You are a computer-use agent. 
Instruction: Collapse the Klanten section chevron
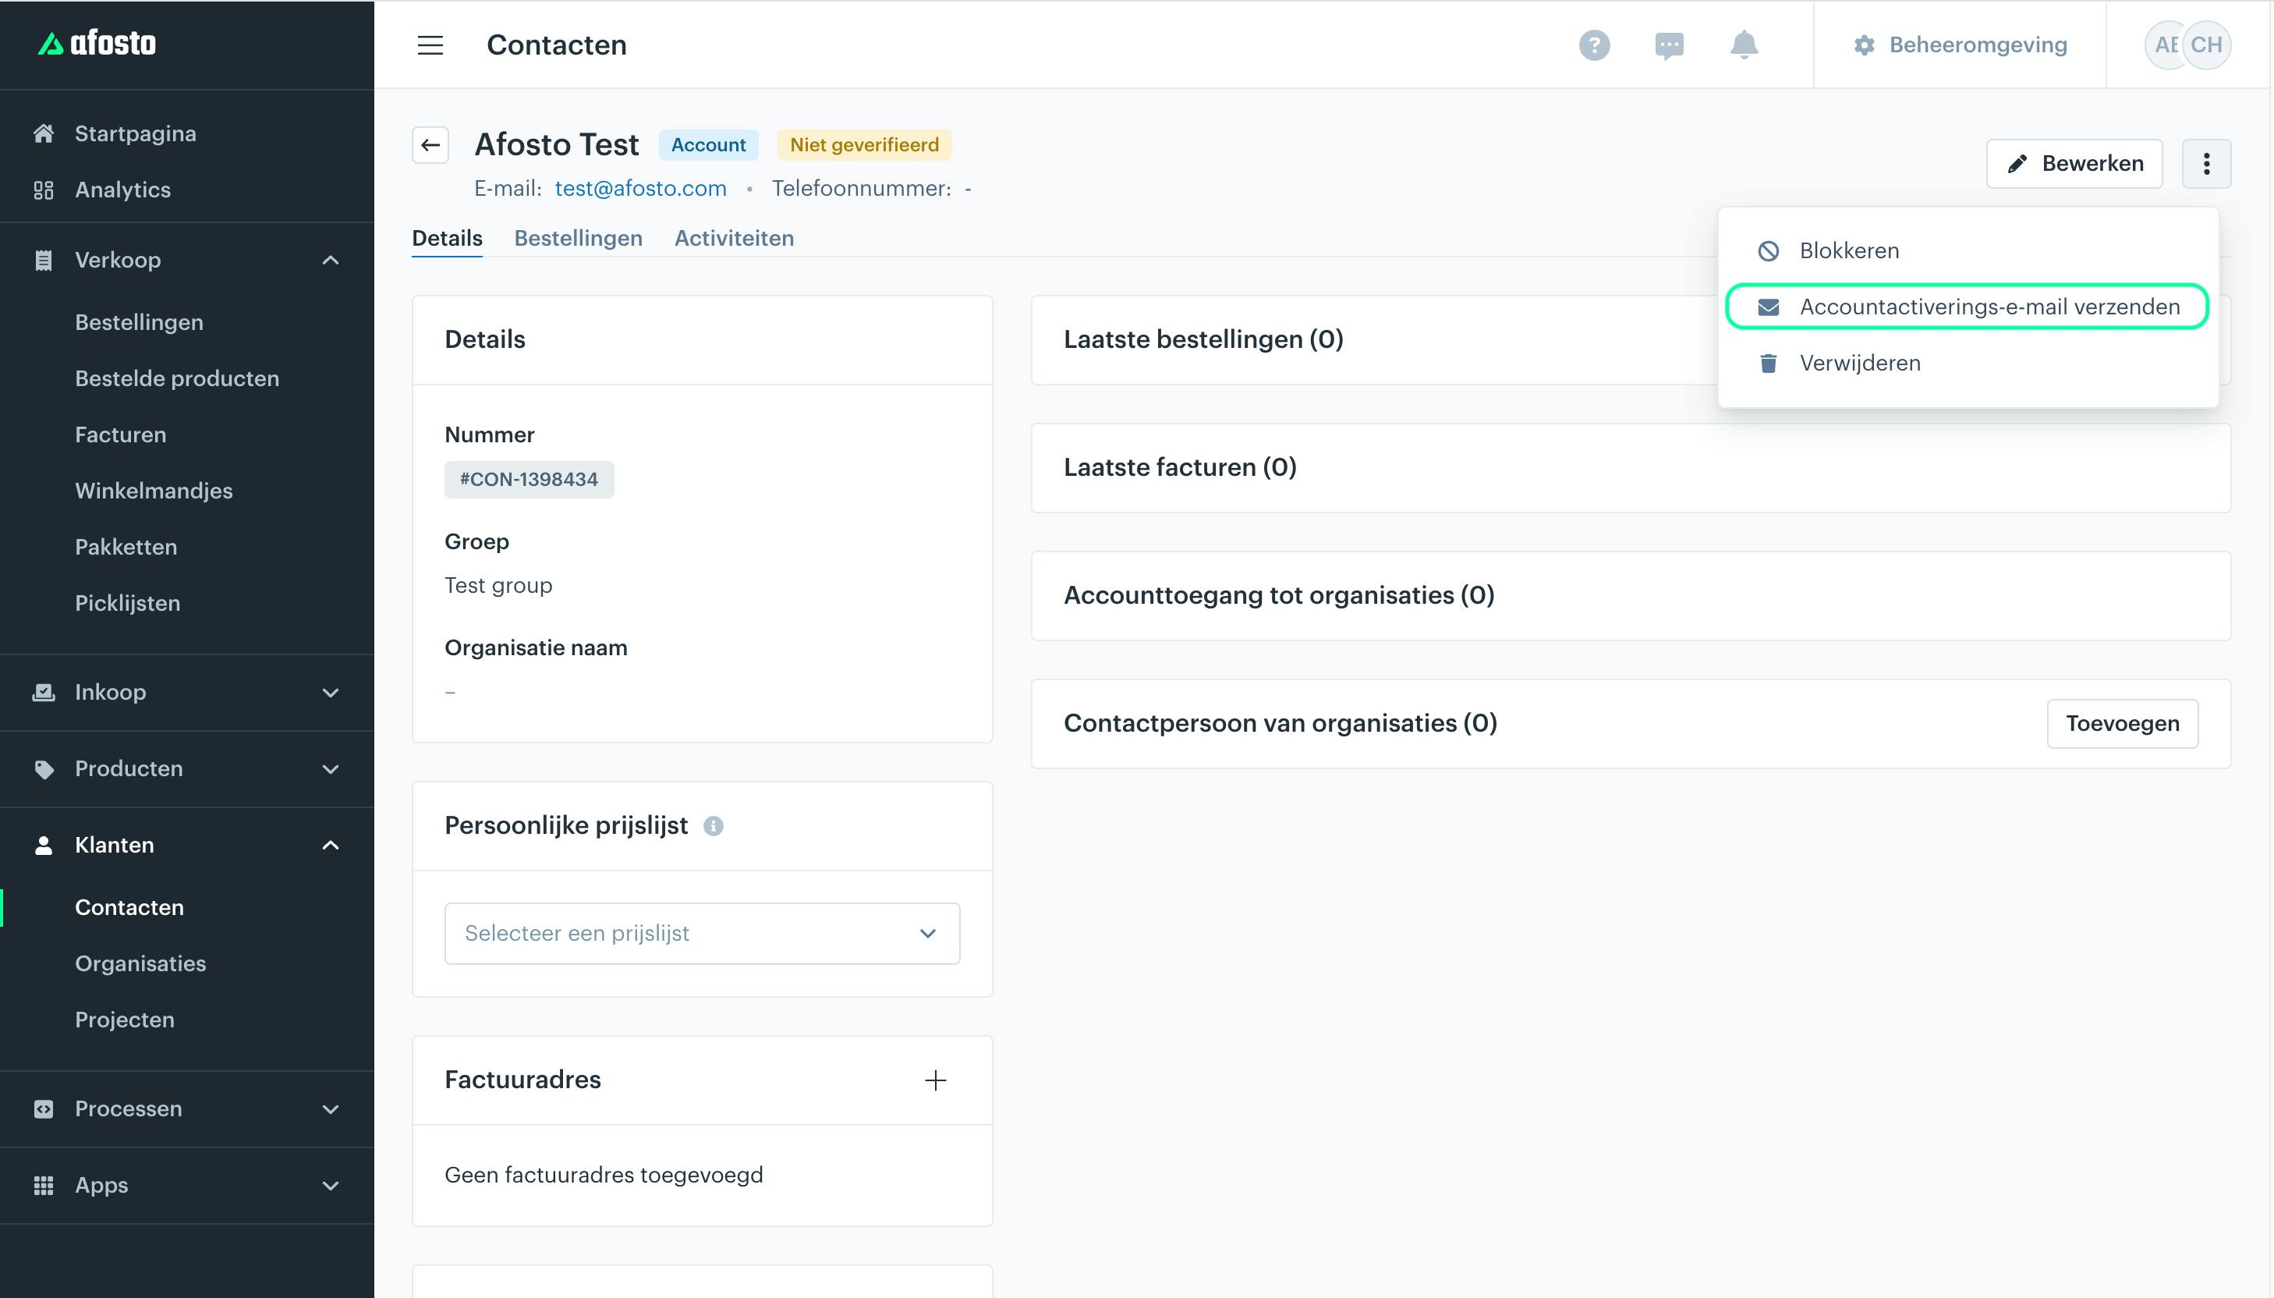[x=331, y=845]
